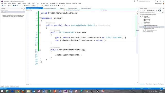Viewport: 165px width, 93px height.
Task: Click the Solution Explorer Refresh icon
Action: click(x=150, y=10)
